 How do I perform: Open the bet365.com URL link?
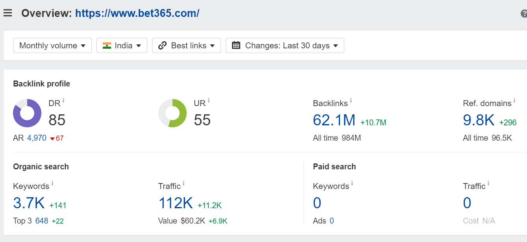[x=137, y=13]
